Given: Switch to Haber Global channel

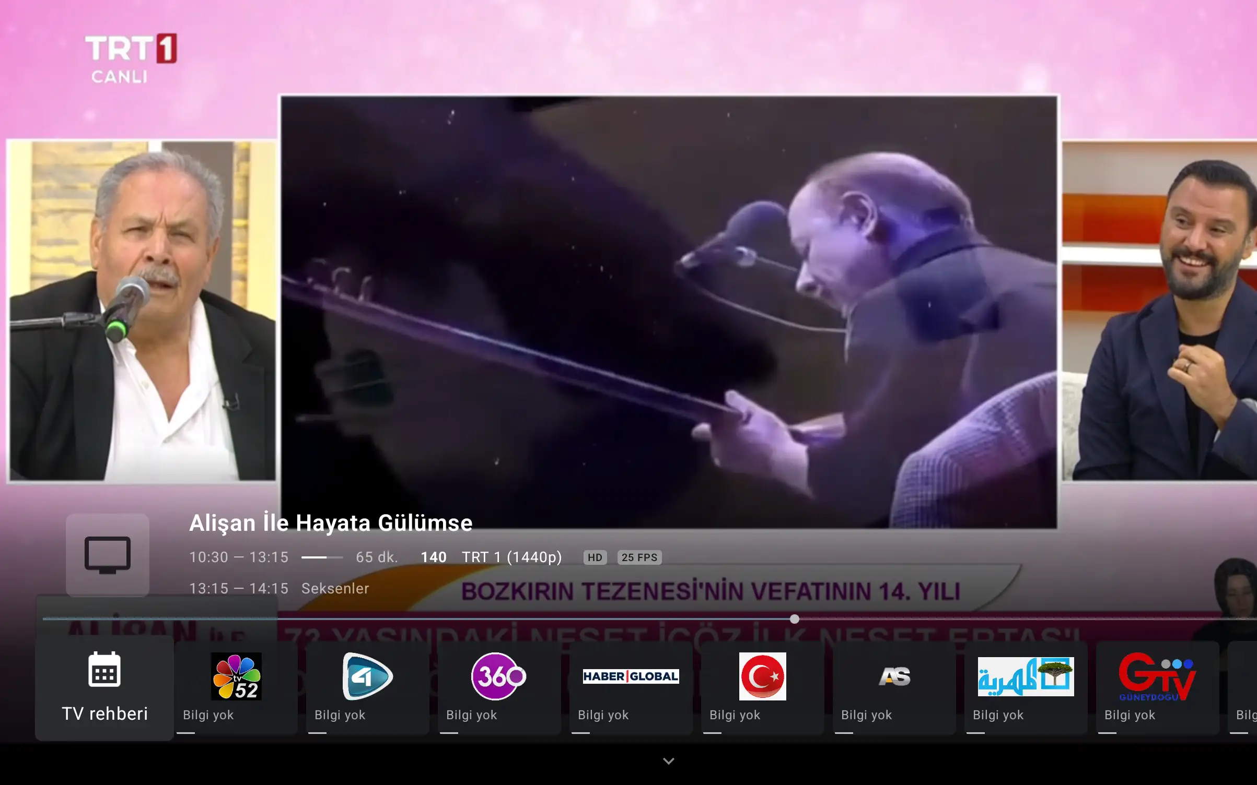Looking at the screenshot, I should (x=631, y=688).
